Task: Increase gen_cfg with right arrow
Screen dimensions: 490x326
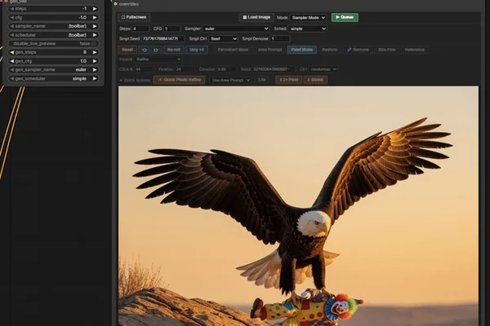Action: 95,61
